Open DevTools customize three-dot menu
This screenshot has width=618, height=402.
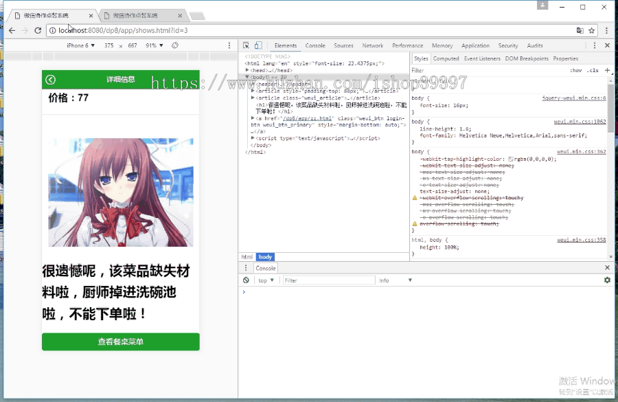595,45
